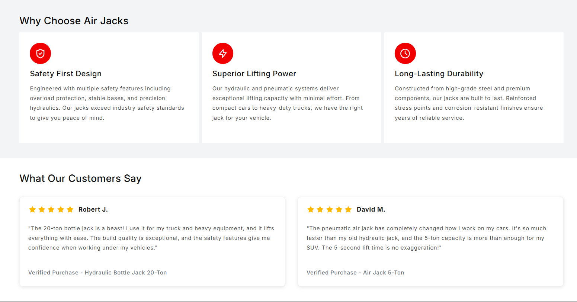
Task: Select the Superior Lifting Power heading
Action: click(254, 74)
